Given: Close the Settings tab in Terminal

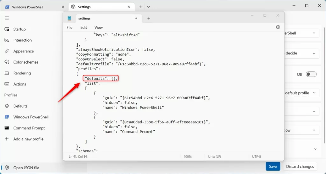Looking at the screenshot, I should point(129,7).
